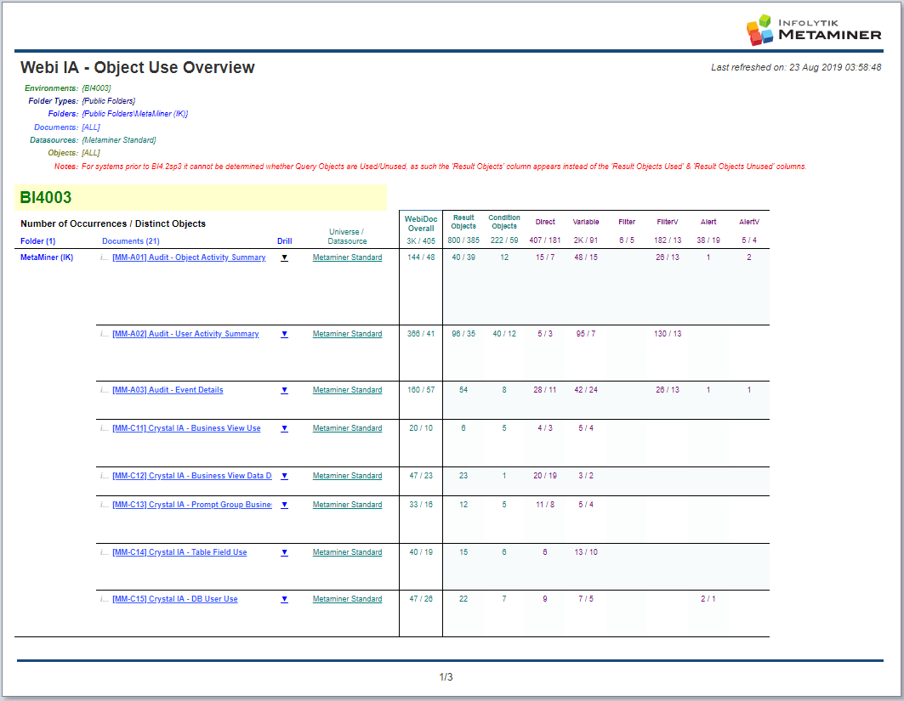The image size is (904, 701).
Task: Click the info marker beside MM-A01
Action: (x=105, y=257)
